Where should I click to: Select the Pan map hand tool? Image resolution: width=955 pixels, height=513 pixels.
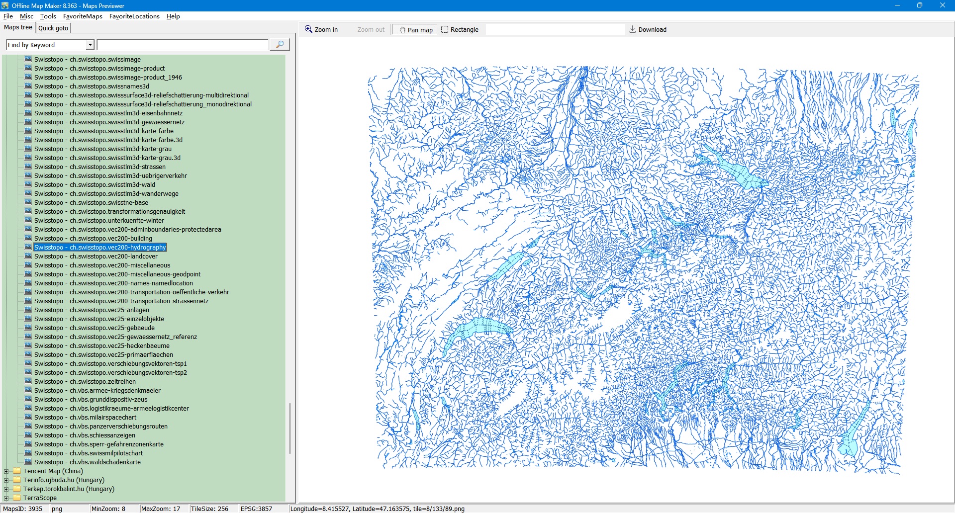coord(402,30)
